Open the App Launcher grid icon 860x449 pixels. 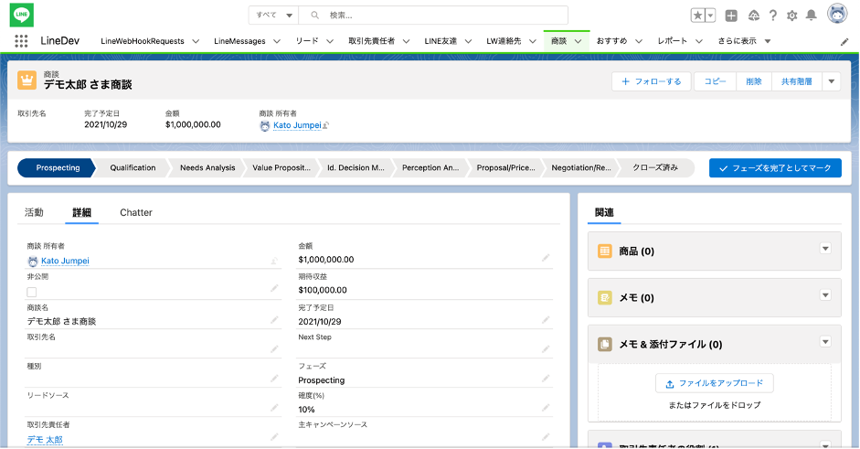[21, 41]
